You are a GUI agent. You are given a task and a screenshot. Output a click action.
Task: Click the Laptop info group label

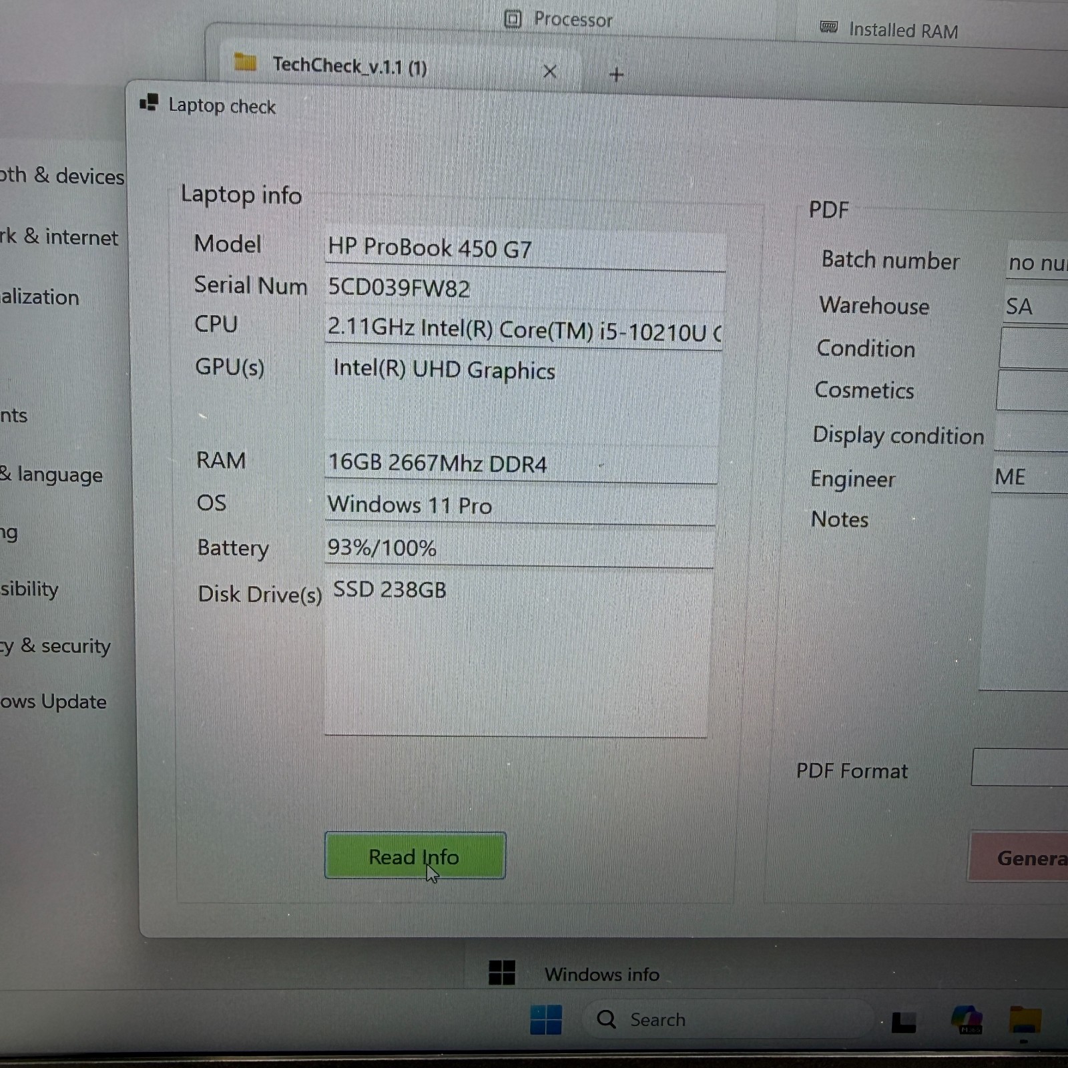pyautogui.click(x=241, y=195)
